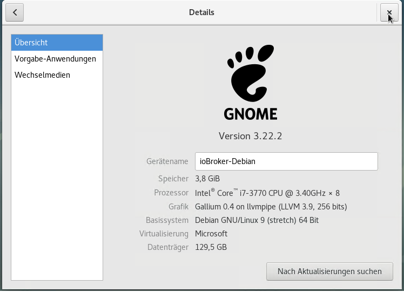This screenshot has height=292, width=404.
Task: Open Vorgabe-Anwendungen section
Action: (x=57, y=59)
